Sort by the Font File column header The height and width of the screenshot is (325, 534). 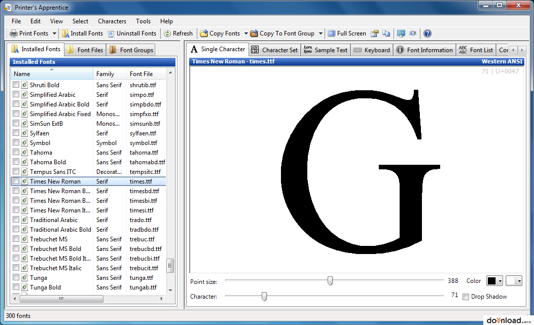click(x=146, y=74)
